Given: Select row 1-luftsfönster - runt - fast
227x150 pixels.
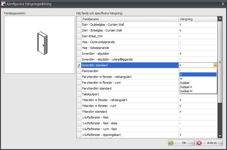Looking at the screenshot, I should coord(130,129).
